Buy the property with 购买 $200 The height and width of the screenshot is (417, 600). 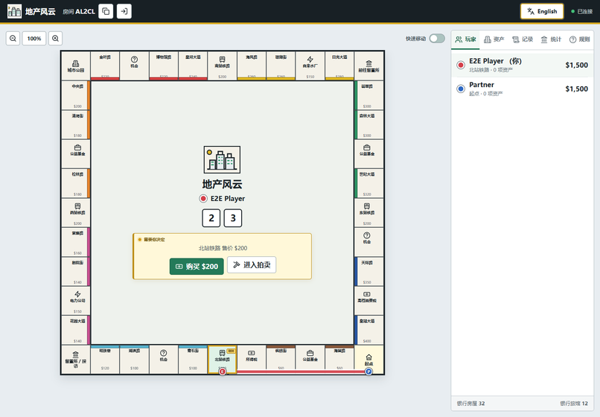pos(197,266)
